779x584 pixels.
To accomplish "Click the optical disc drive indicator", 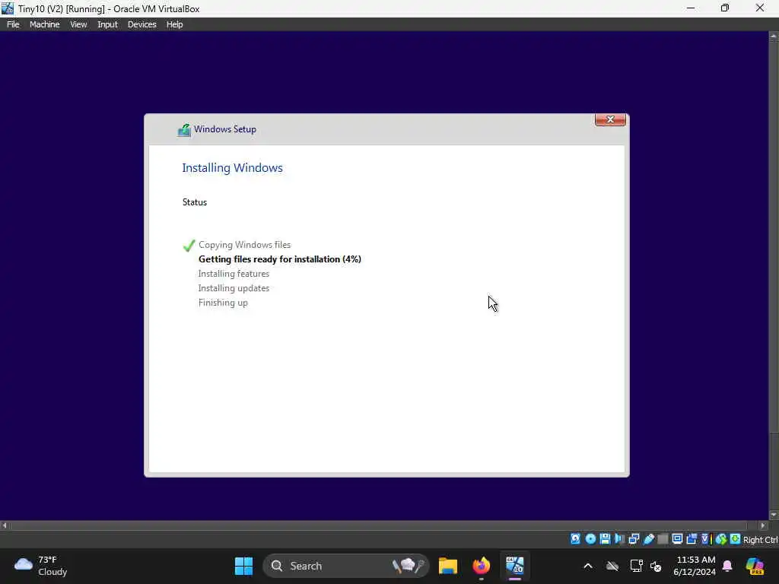I will (590, 539).
